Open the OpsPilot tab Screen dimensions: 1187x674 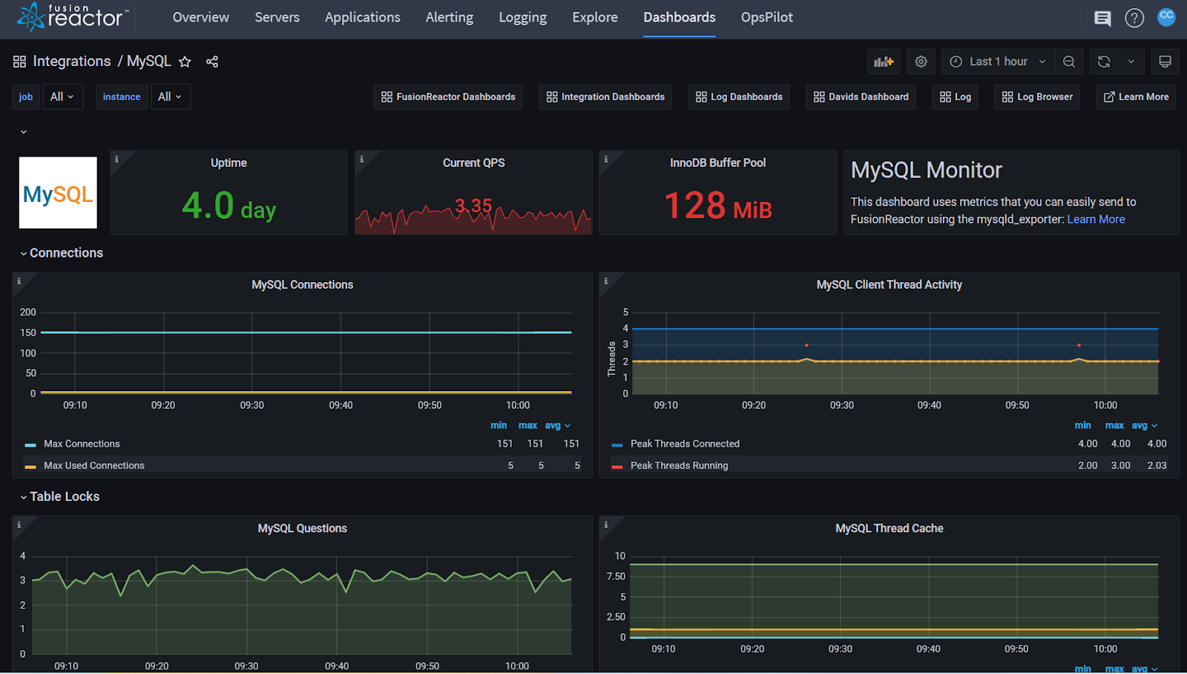click(x=767, y=18)
